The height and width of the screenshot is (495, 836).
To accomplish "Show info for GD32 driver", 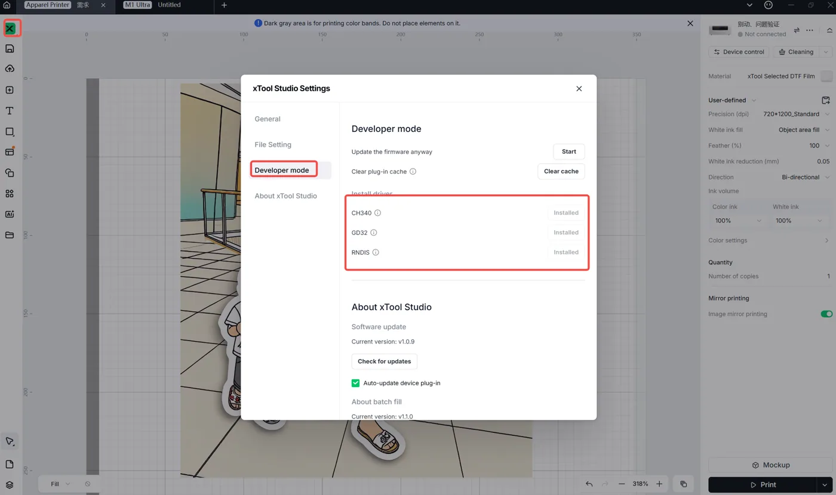I will click(x=374, y=233).
